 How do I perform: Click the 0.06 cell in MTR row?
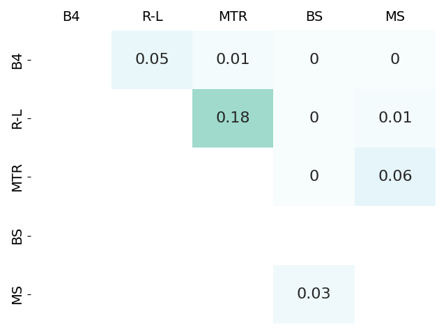[395, 176]
